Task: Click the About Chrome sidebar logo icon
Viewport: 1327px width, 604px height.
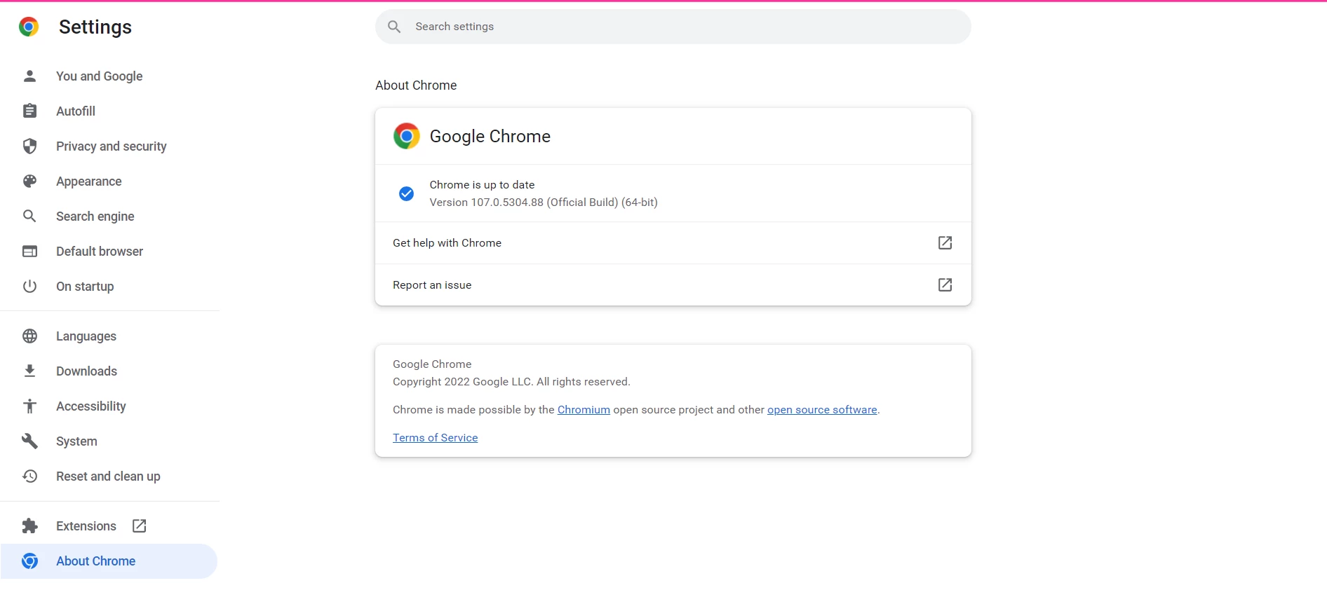Action: 29,561
